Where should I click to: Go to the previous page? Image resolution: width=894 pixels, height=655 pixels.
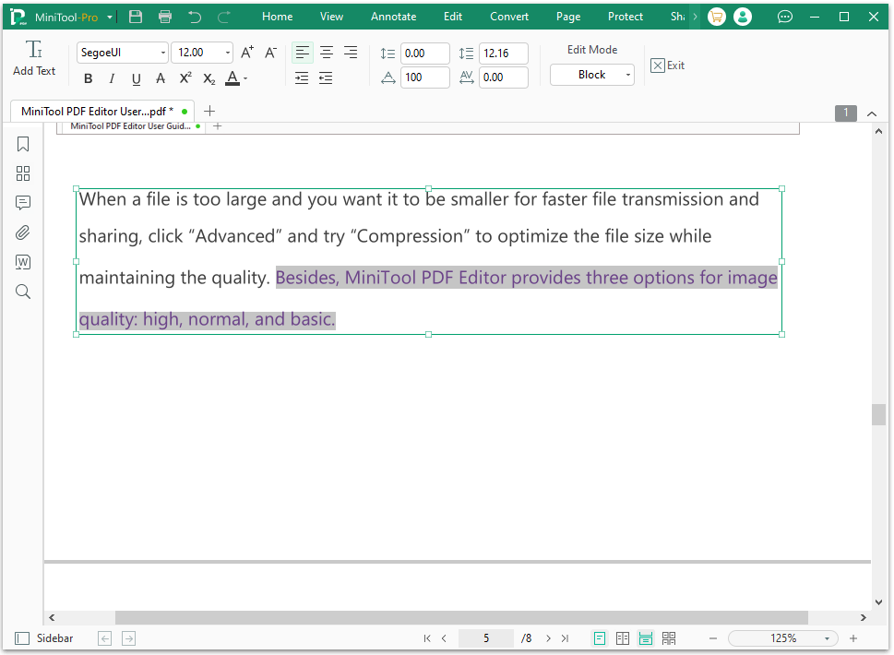coord(444,638)
